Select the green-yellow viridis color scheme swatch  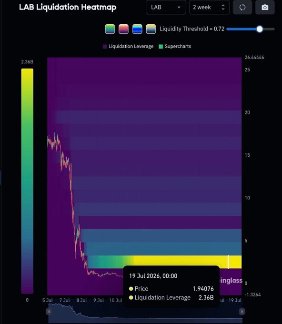(110, 29)
